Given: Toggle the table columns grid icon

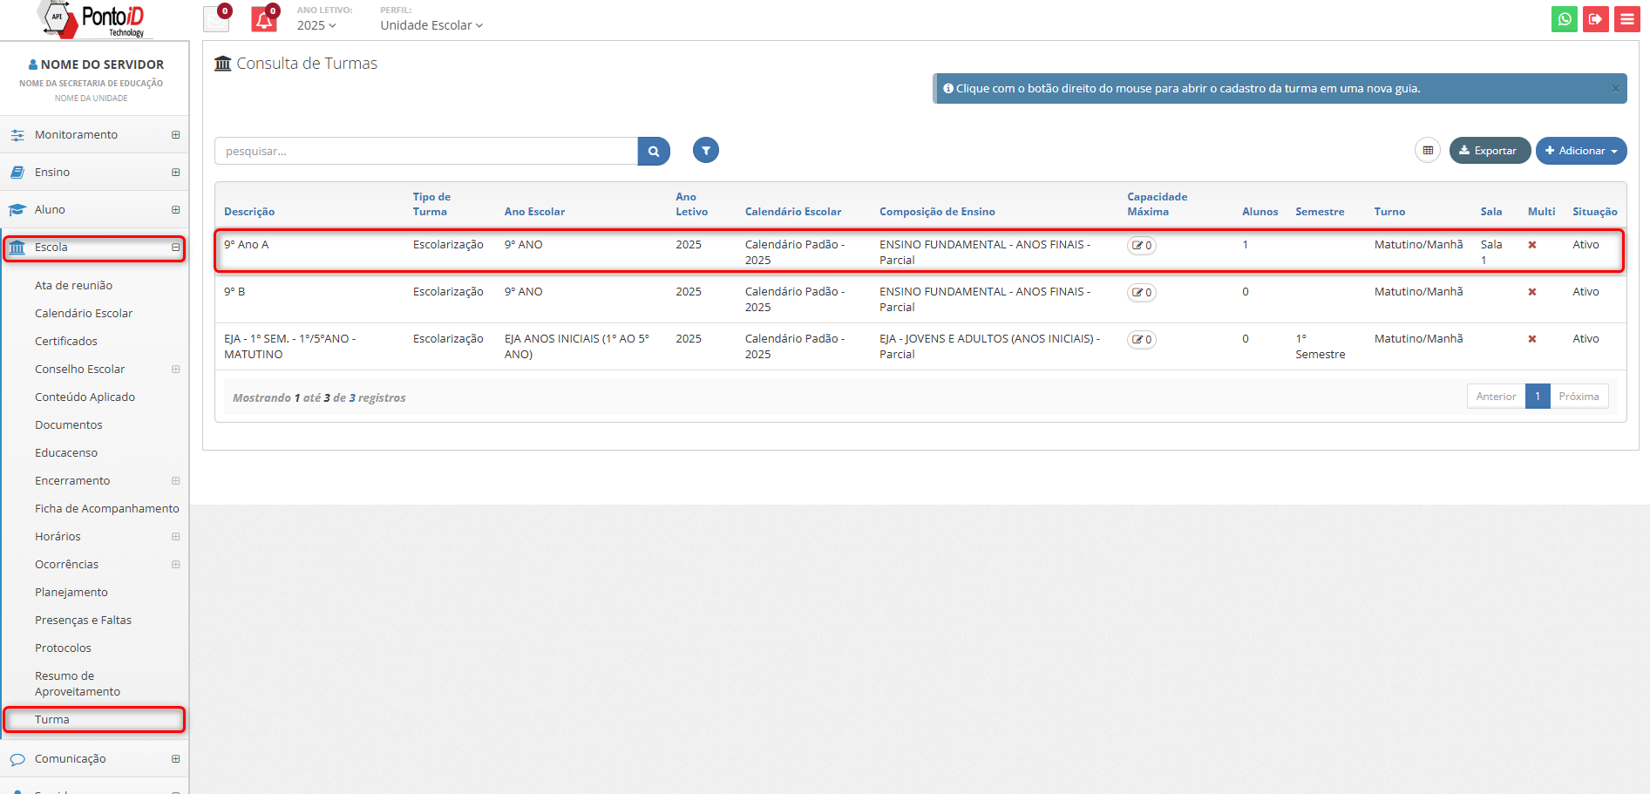Looking at the screenshot, I should 1428,151.
